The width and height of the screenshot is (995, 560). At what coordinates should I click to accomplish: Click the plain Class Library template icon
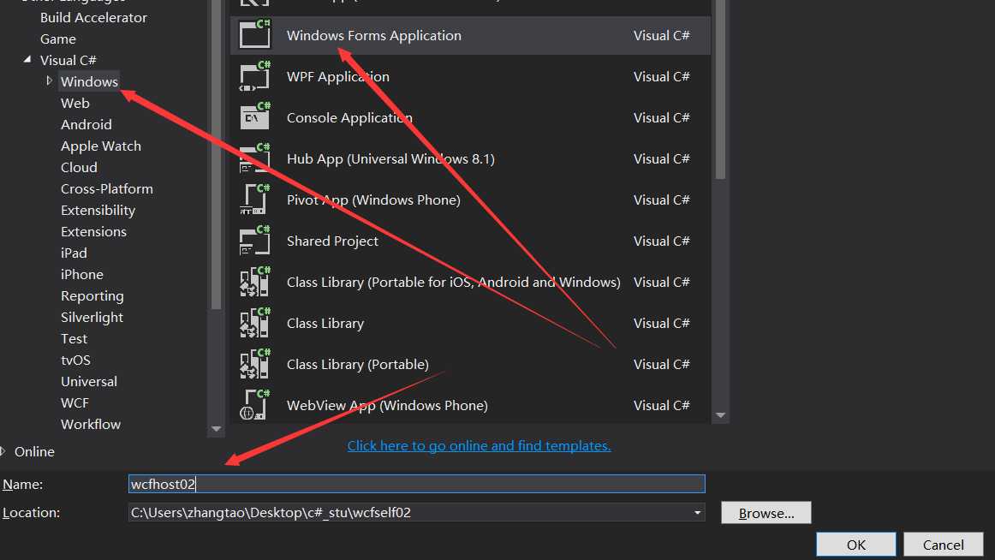pos(254,323)
